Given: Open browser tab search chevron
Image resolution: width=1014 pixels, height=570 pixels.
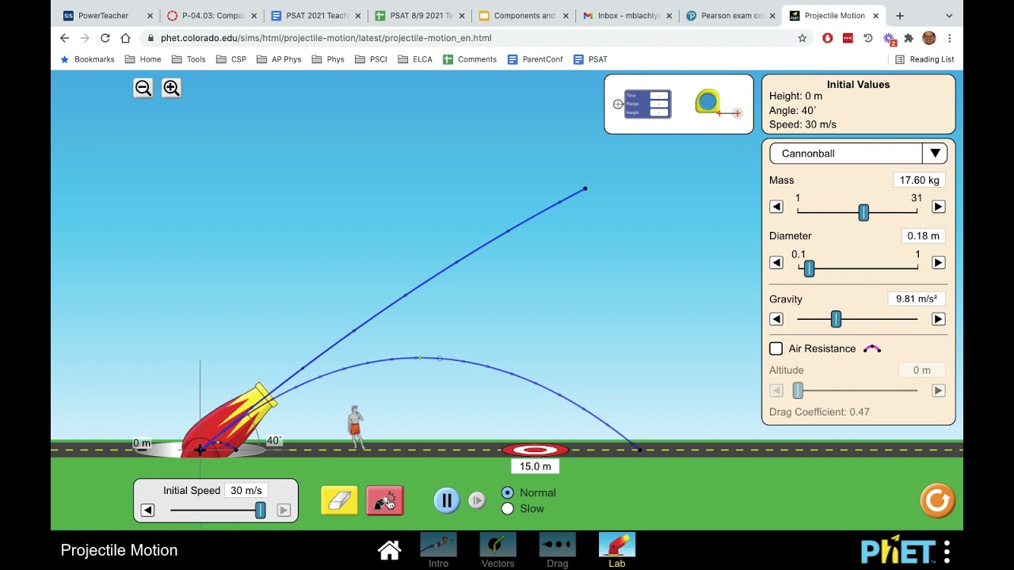Looking at the screenshot, I should tap(949, 16).
